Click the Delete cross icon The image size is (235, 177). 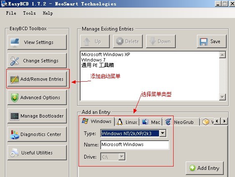120,41
